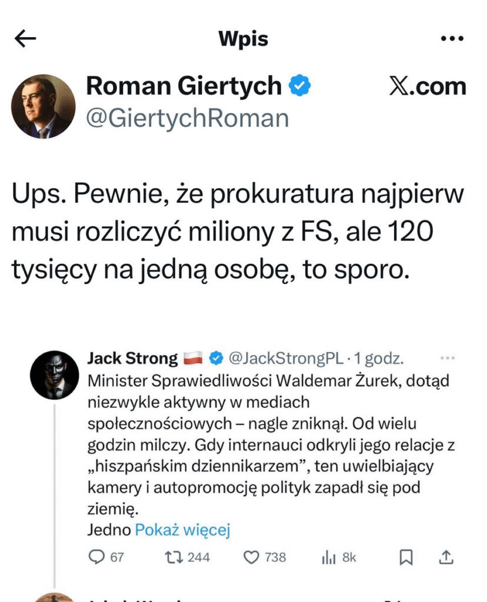View analytics showing 8k views
This screenshot has width=487, height=602.
[x=328, y=557]
